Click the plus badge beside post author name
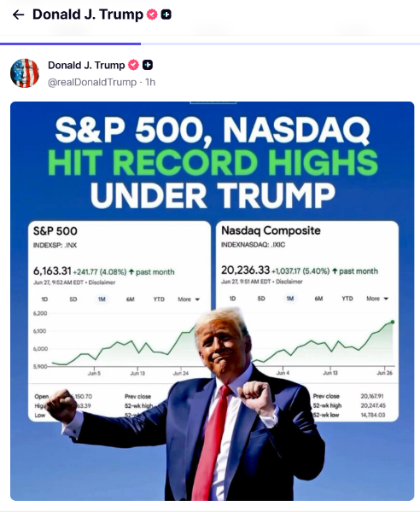The height and width of the screenshot is (512, 420). (148, 65)
